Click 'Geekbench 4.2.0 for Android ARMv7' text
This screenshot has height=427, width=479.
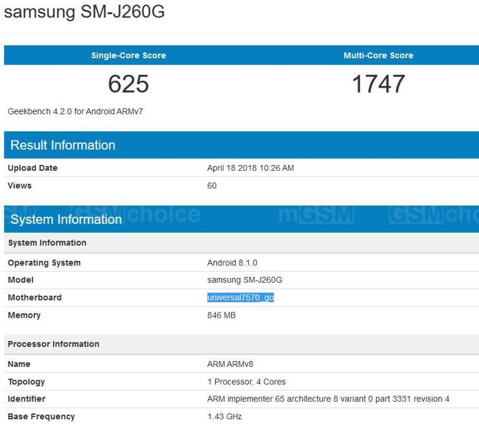(75, 111)
